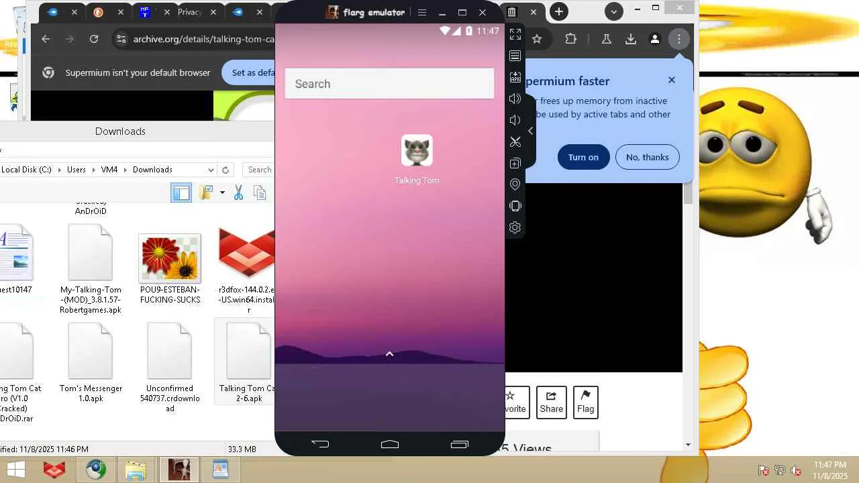The width and height of the screenshot is (859, 483).
Task: Click the Explorer Copy icon
Action: click(x=260, y=193)
